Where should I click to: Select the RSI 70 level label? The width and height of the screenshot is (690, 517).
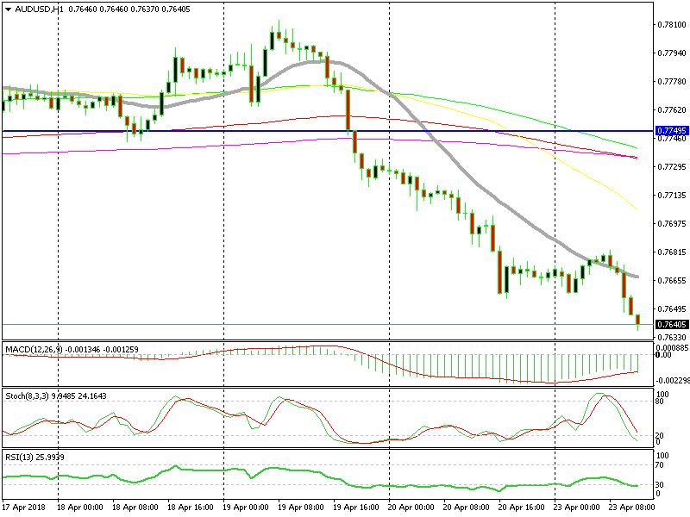click(x=661, y=465)
